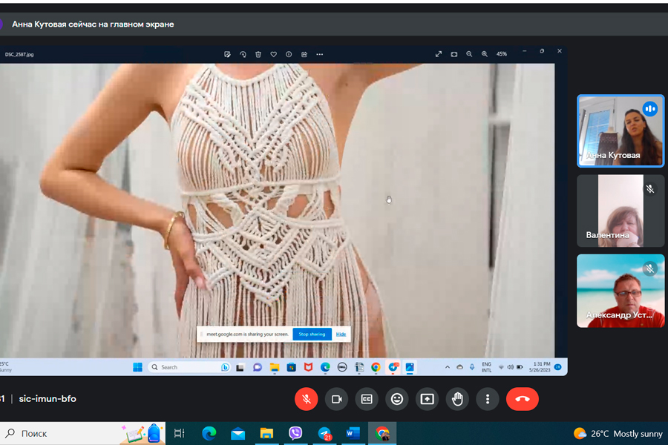Click the favorite heart icon in photo viewer
668x445 pixels.
coord(274,54)
